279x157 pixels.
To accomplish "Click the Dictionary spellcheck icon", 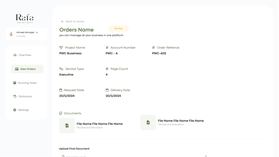I will (x=15, y=96).
